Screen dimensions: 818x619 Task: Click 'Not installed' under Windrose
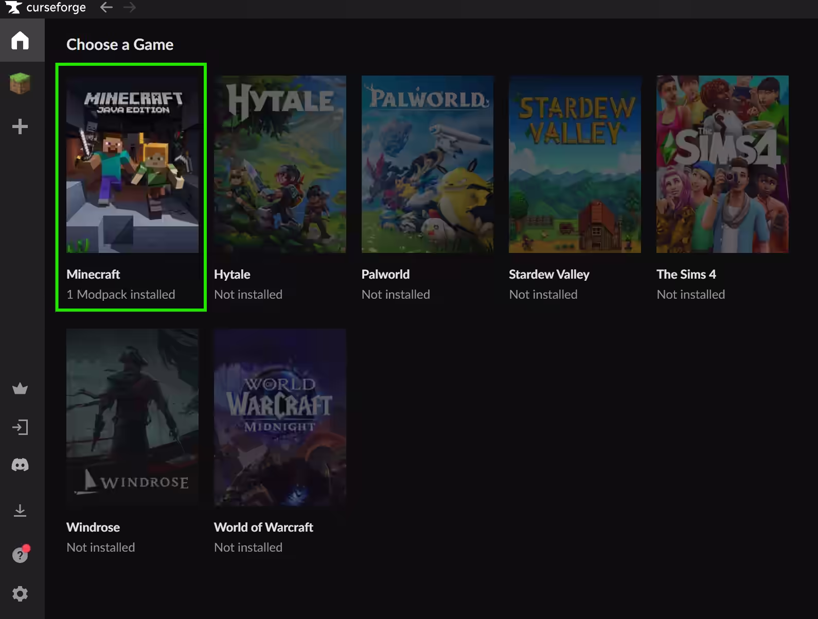click(x=101, y=548)
